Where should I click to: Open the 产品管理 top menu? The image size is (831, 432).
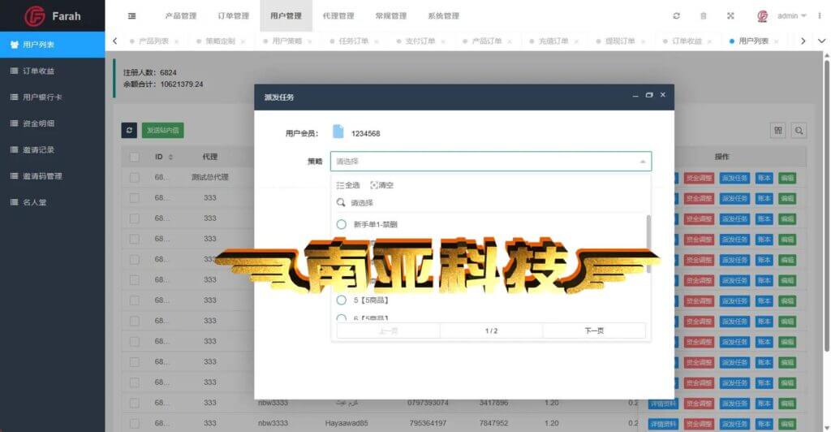pyautogui.click(x=181, y=16)
